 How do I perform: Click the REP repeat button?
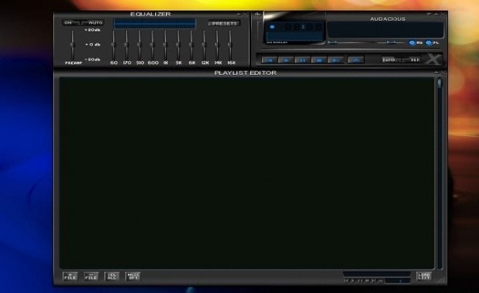[414, 60]
